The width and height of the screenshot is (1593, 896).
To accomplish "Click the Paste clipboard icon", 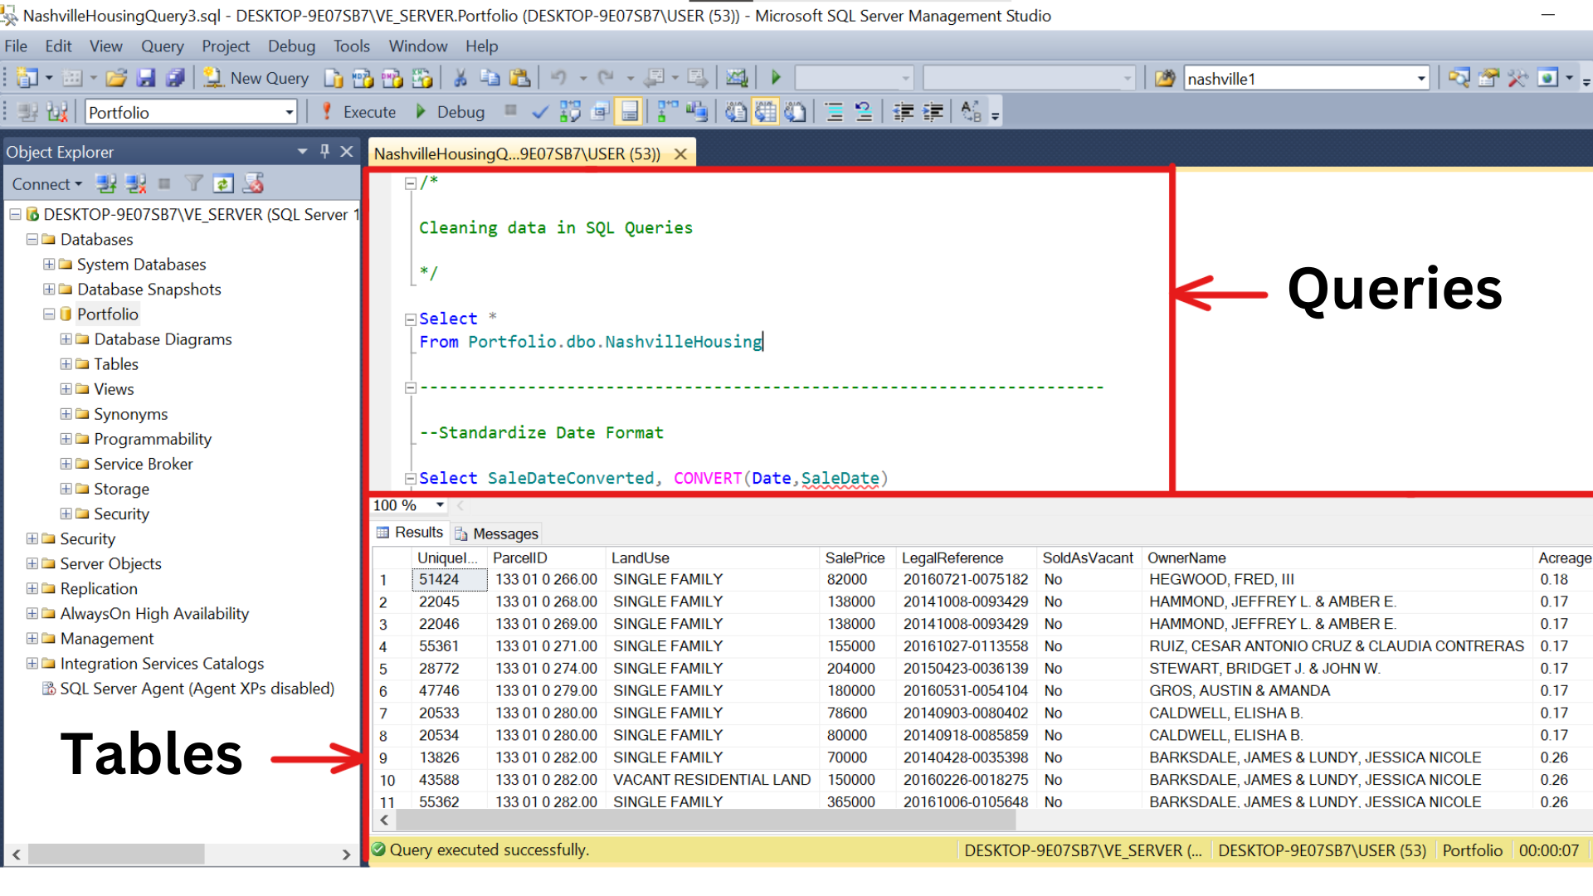I will pos(520,78).
